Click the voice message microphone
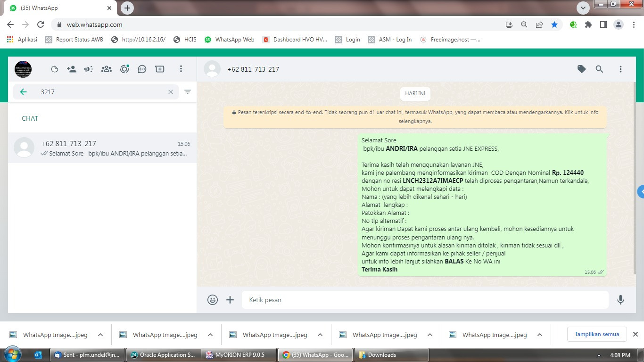 [621, 300]
